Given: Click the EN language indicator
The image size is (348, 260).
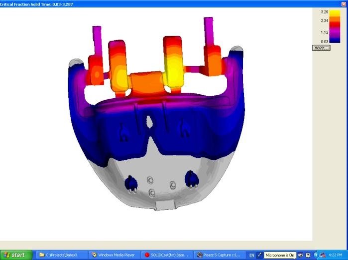Looking at the screenshot, I should [x=251, y=255].
